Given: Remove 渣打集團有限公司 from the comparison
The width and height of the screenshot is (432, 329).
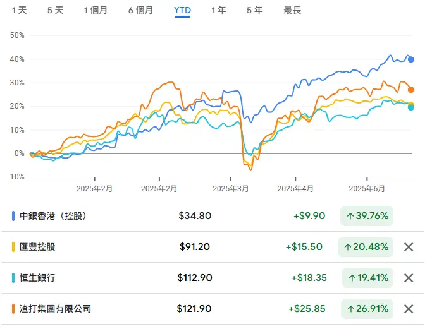Looking at the screenshot, I should pyautogui.click(x=409, y=309).
